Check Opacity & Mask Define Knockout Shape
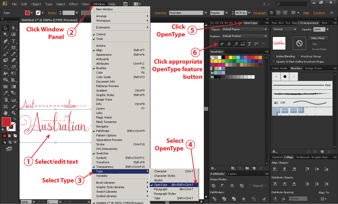The width and height of the screenshot is (338, 204). tap(274, 61)
